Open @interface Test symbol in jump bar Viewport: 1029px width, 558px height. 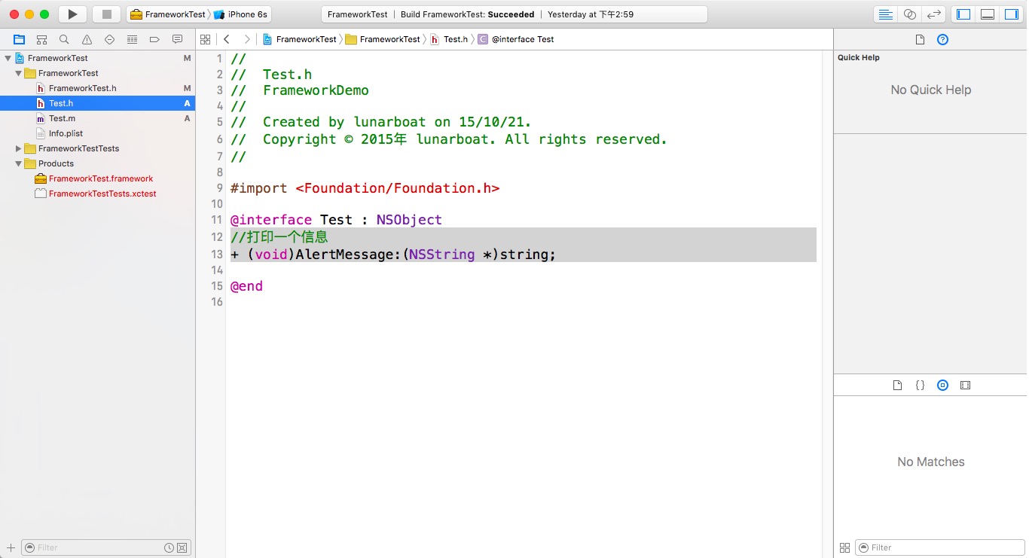point(516,39)
